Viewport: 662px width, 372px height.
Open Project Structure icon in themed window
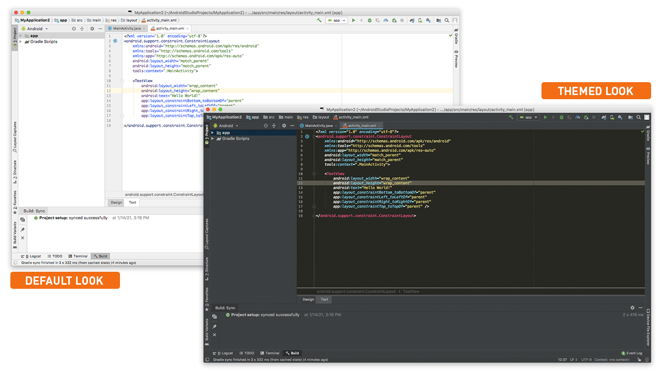tap(630, 117)
